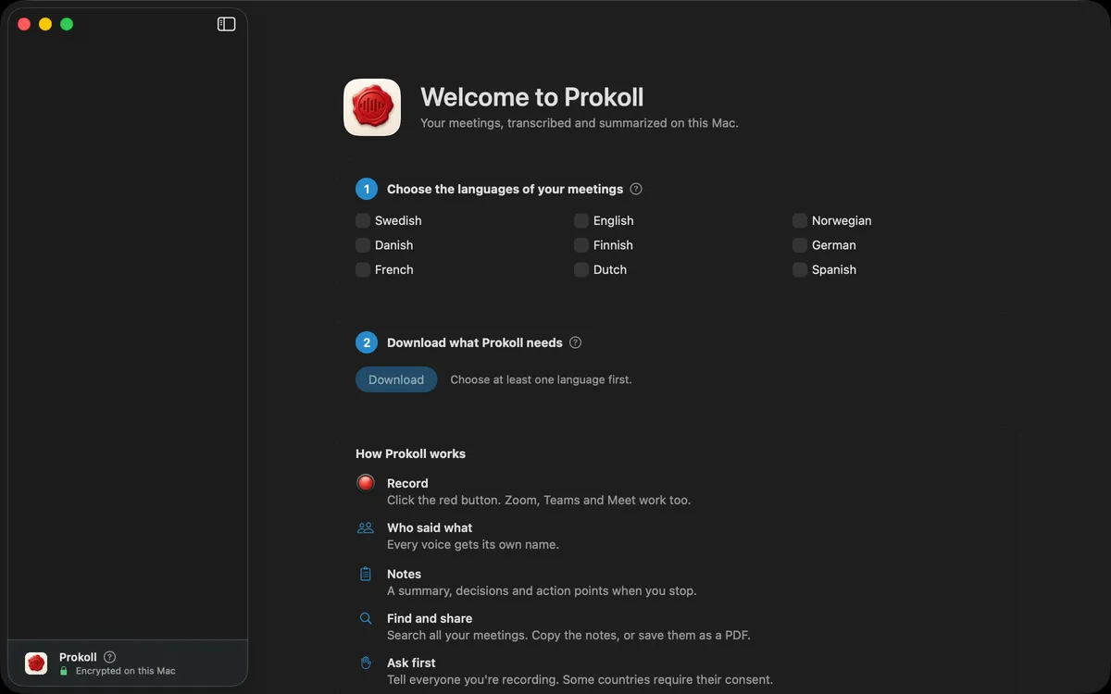The height and width of the screenshot is (694, 1111).
Task: Click 'Encrypted on this Mac' text
Action: click(x=126, y=671)
